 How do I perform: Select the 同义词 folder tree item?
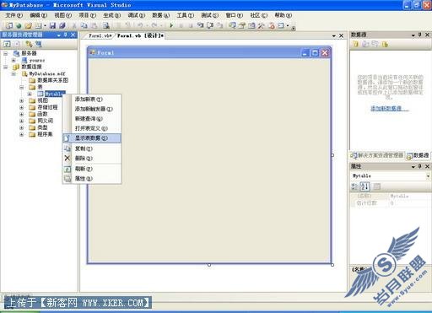[x=45, y=121]
